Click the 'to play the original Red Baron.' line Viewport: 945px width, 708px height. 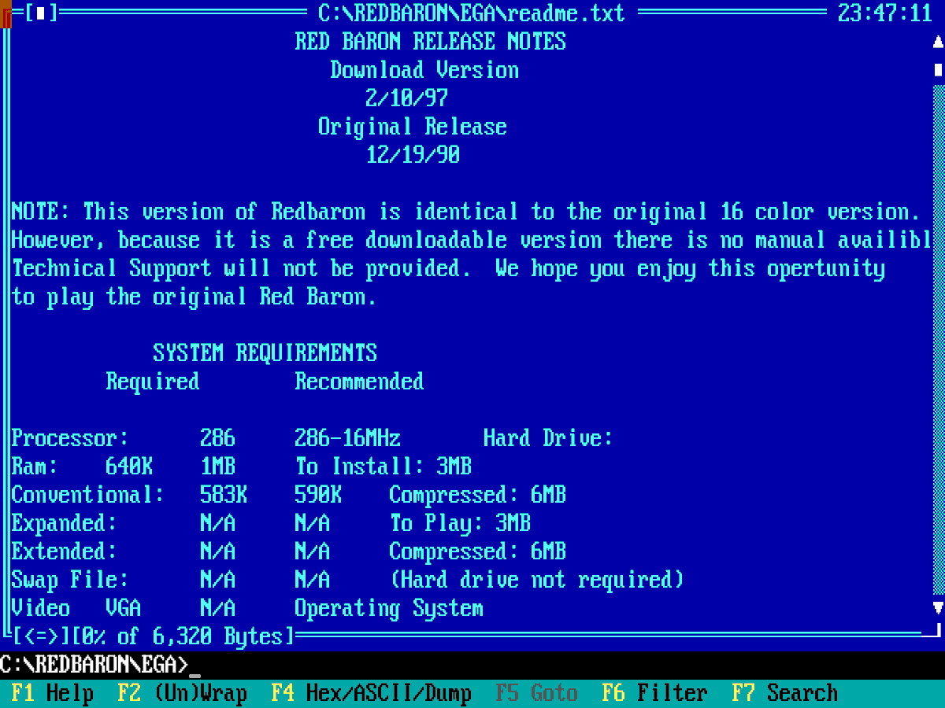click(195, 297)
